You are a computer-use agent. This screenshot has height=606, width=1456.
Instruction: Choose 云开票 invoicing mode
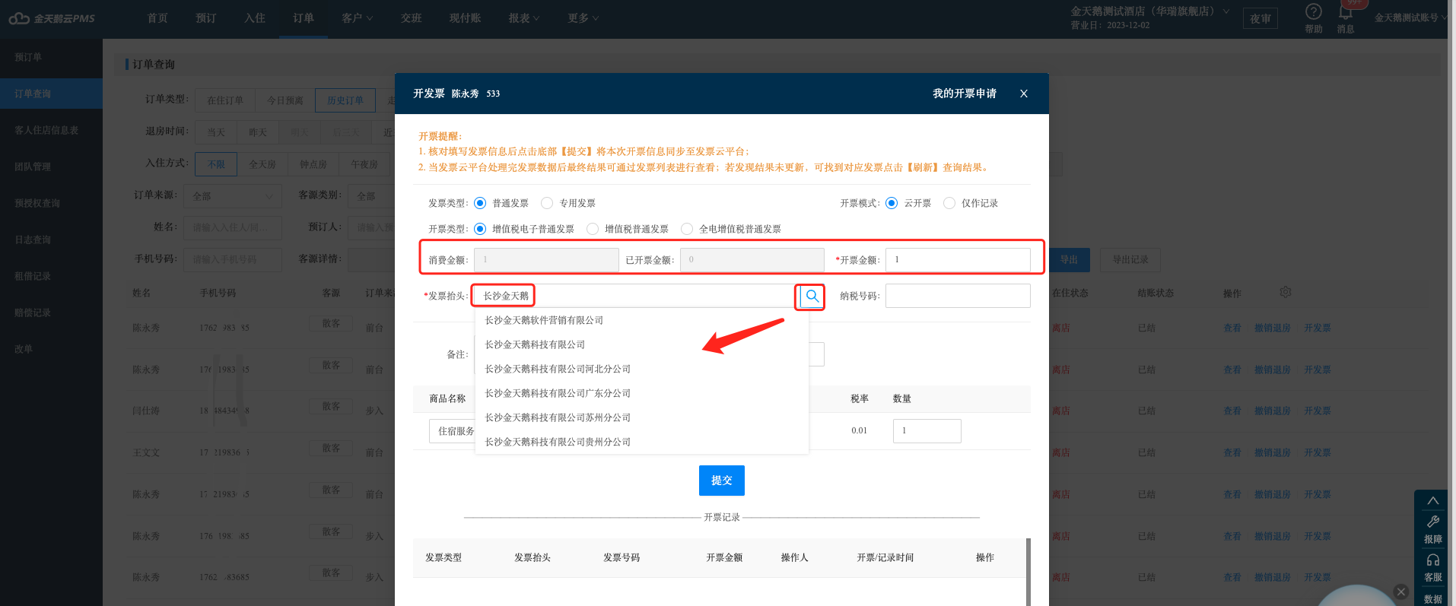click(892, 203)
